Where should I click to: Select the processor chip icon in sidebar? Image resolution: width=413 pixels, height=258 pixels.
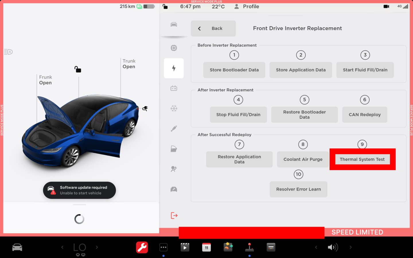click(x=174, y=48)
